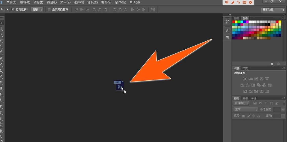Open the 基本功能 workspace dropdown

pos(273,10)
